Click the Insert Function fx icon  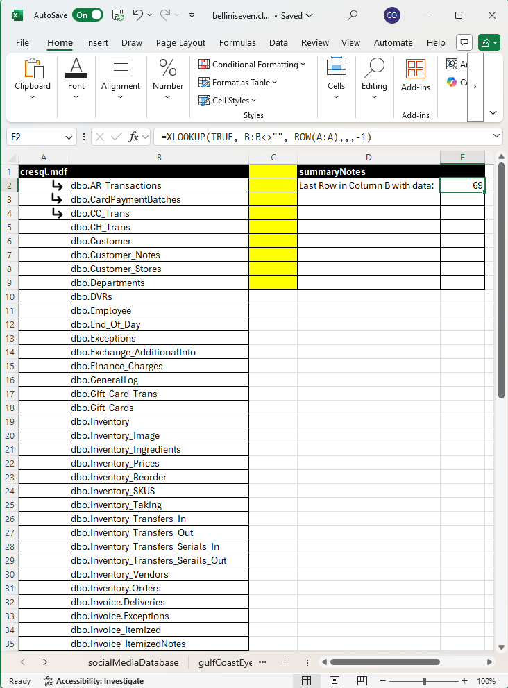click(x=134, y=137)
